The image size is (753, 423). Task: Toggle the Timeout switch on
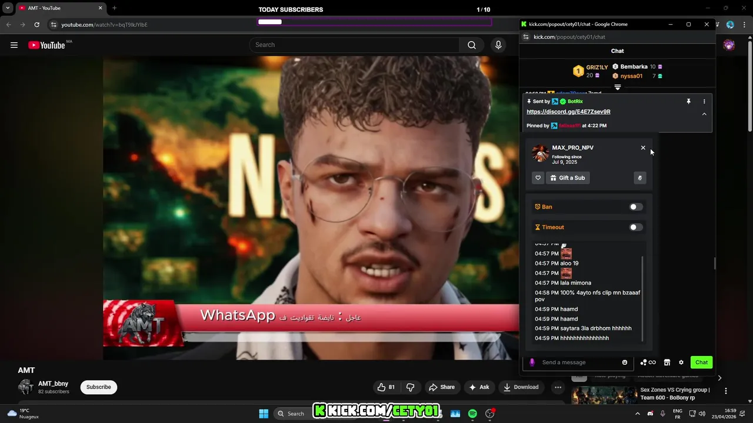pos(636,227)
